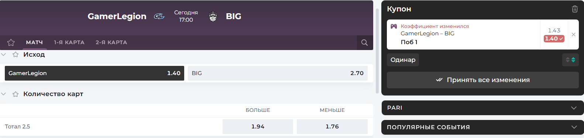Screen dimensions: 584x138
Task: Expand the PARI panel
Action: (482, 108)
